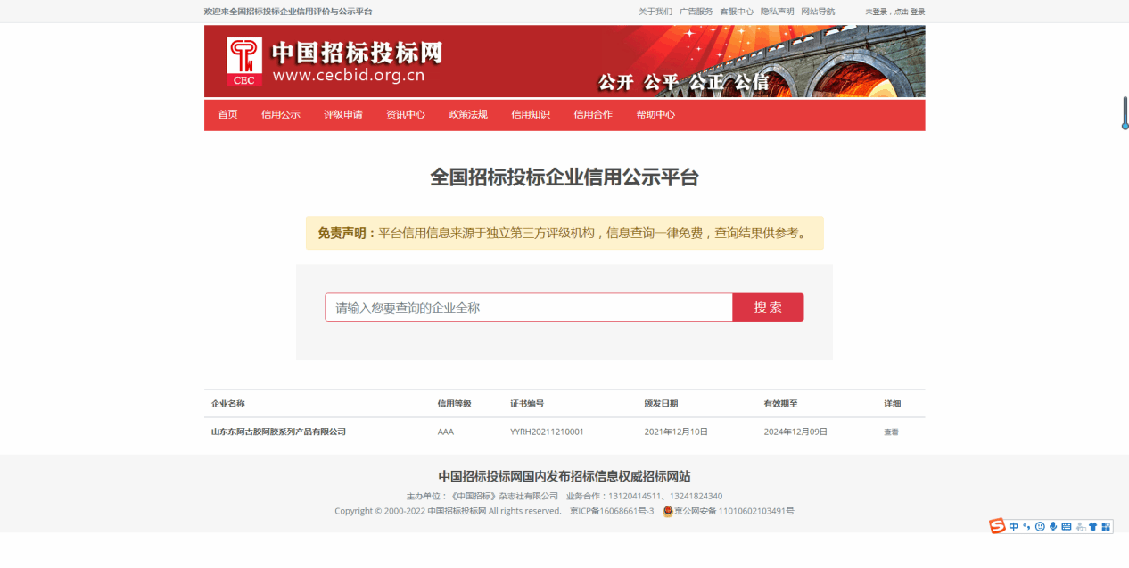Click the 颁发日期 column header

coord(661,404)
